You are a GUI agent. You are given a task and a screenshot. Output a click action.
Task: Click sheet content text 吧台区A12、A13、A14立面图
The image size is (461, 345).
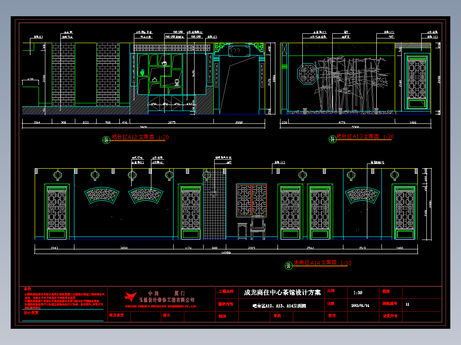point(279,306)
